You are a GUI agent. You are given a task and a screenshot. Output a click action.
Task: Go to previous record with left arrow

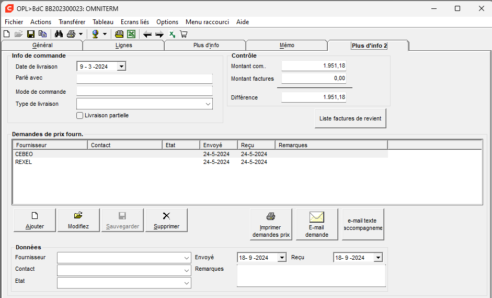147,34
